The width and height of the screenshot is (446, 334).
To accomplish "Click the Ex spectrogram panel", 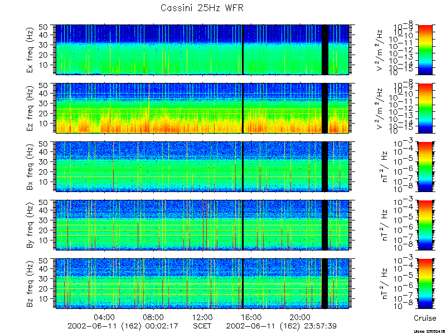I will [202, 50].
